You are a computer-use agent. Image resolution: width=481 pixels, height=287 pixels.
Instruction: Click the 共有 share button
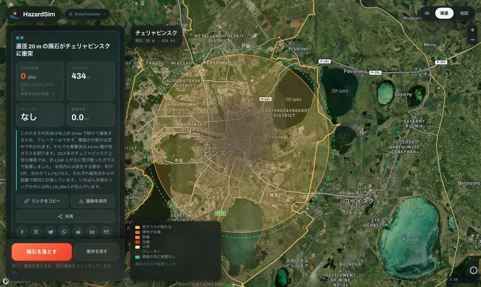[x=65, y=216]
